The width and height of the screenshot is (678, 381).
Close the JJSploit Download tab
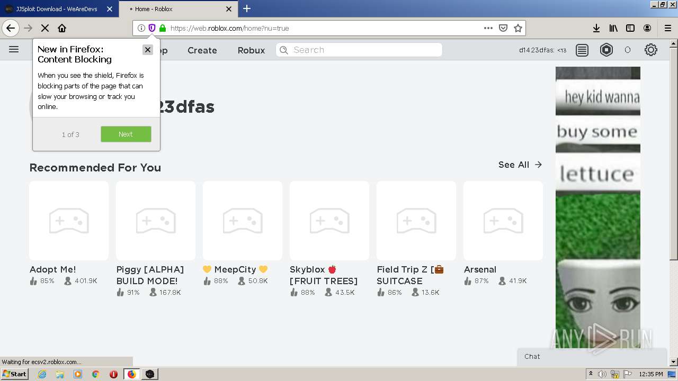pyautogui.click(x=110, y=9)
